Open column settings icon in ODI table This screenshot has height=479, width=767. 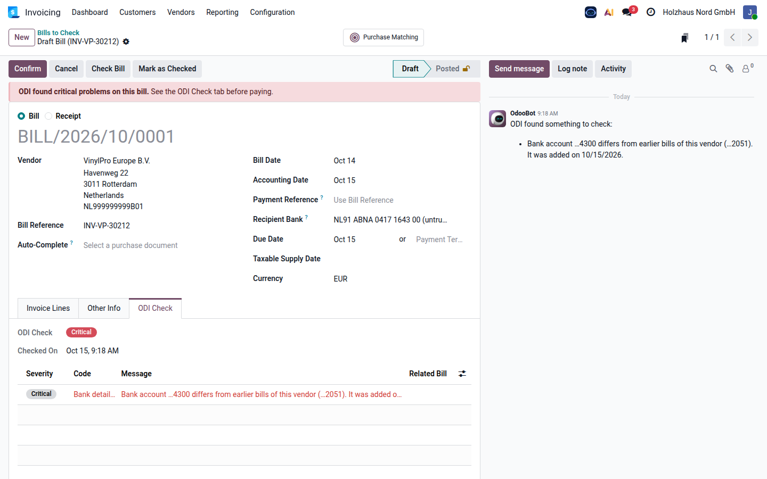click(462, 374)
